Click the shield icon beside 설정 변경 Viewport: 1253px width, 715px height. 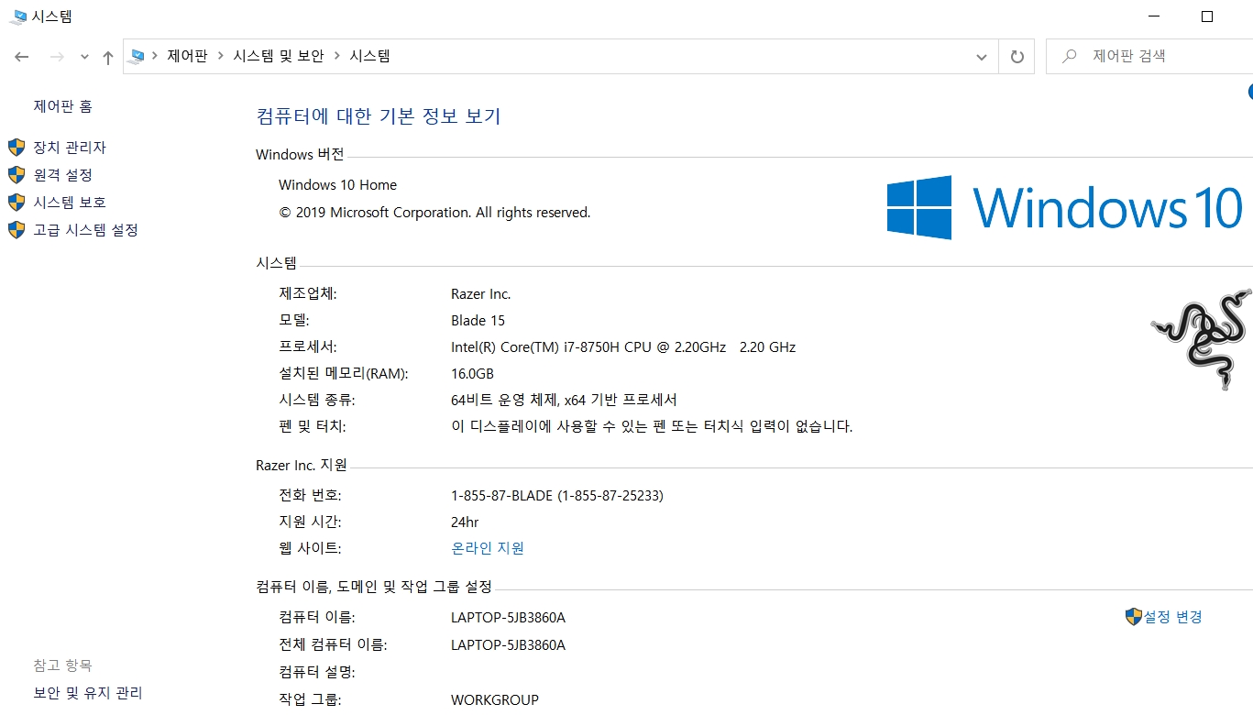[1134, 617]
